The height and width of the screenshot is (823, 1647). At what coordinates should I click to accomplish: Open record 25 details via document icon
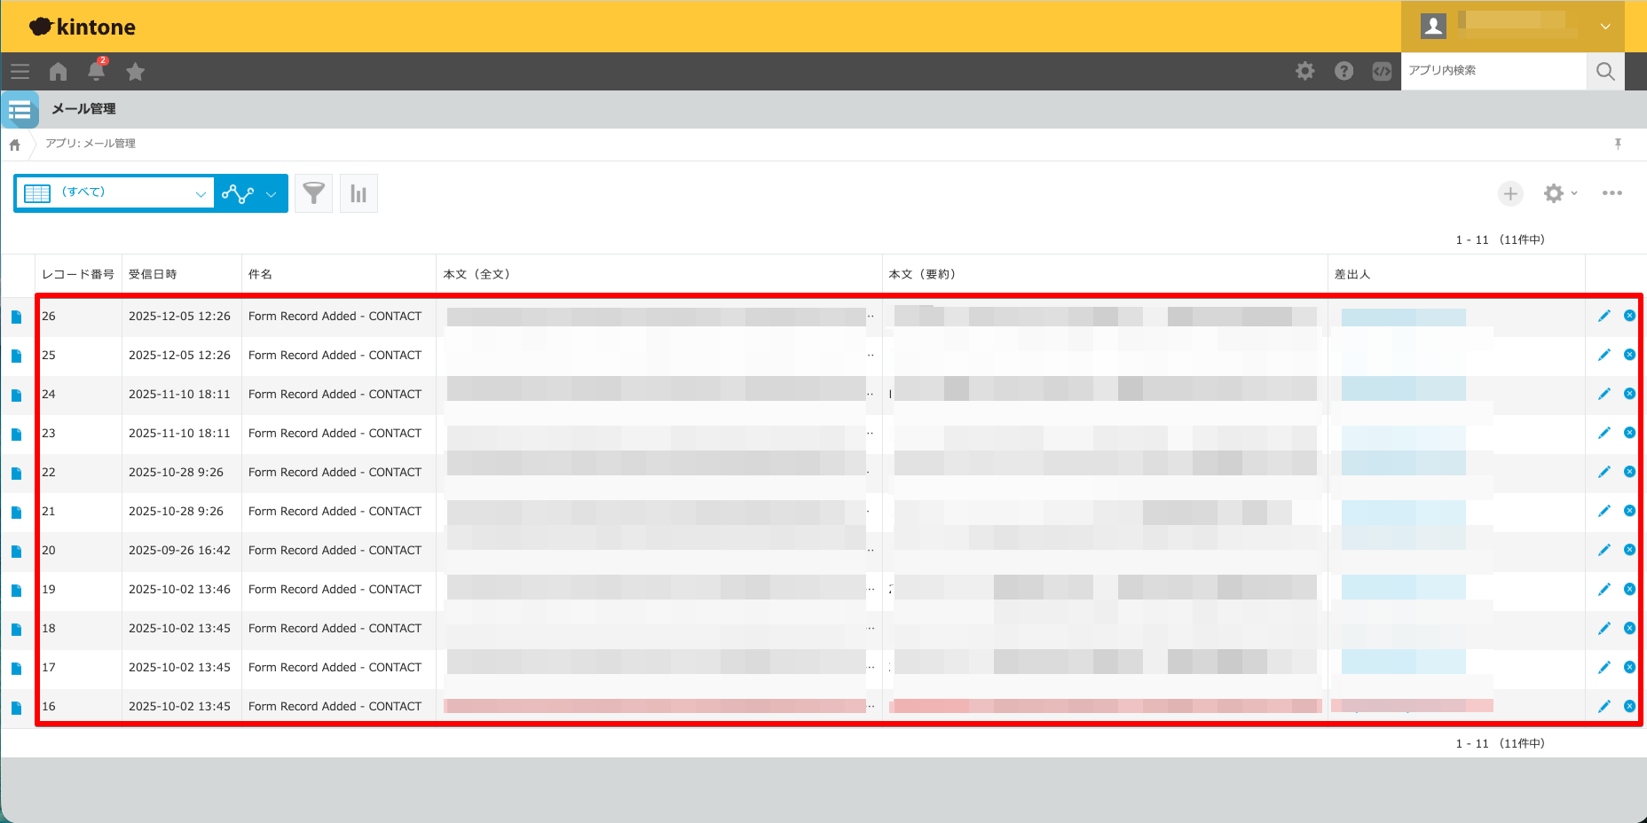(x=16, y=355)
